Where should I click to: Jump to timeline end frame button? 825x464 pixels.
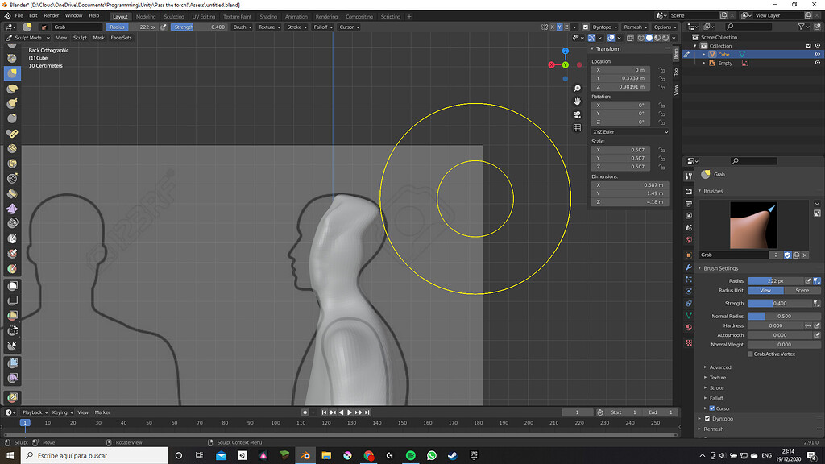click(367, 412)
